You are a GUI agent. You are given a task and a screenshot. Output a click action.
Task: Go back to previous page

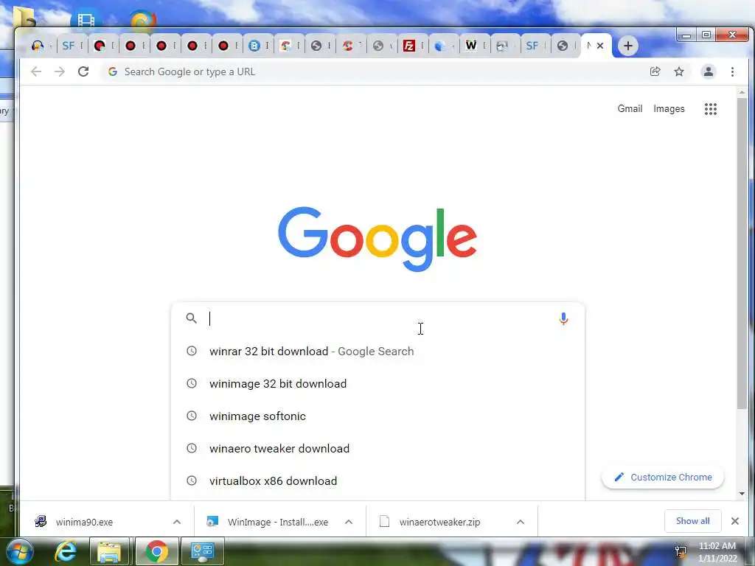(x=36, y=71)
